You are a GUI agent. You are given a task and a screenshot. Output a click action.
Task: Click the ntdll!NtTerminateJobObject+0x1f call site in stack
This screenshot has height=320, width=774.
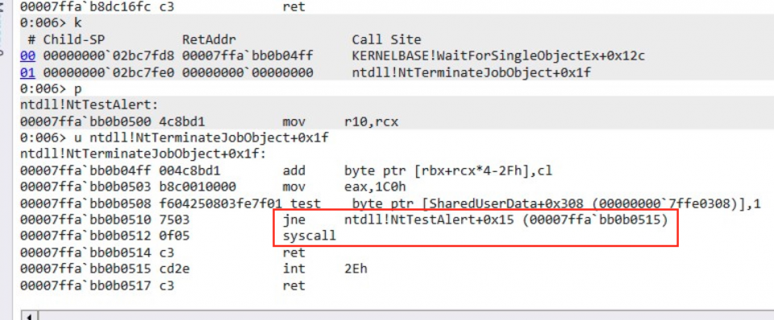coord(472,73)
